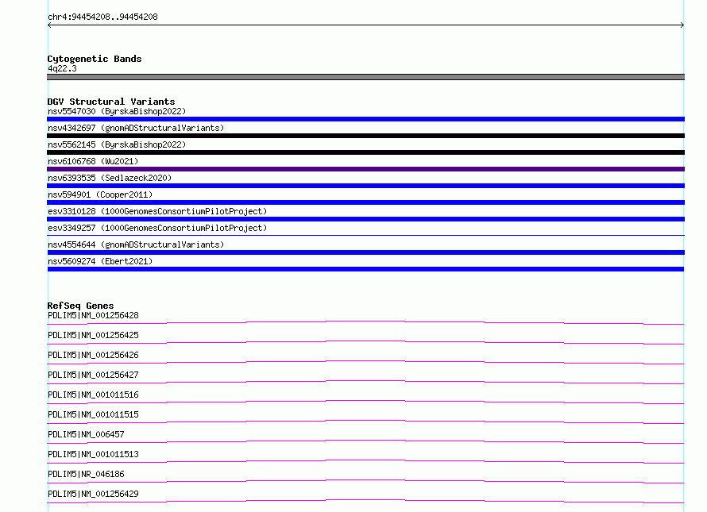Select the RefSeq Genes track title
Viewport: 707px width, 512px height.
[80, 306]
